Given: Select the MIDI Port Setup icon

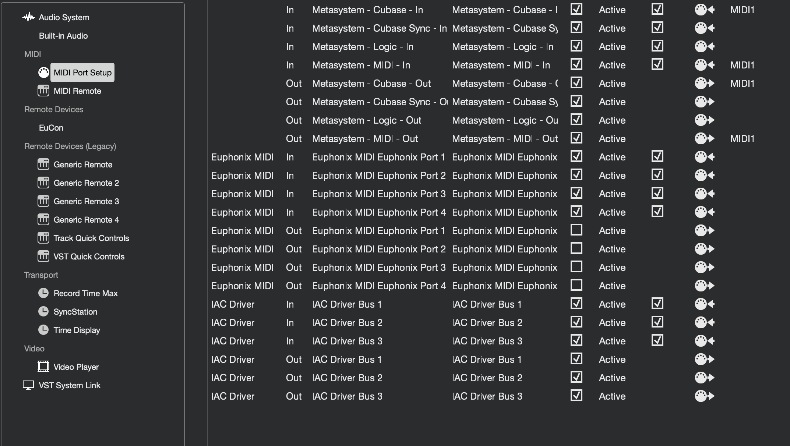Looking at the screenshot, I should (x=43, y=72).
